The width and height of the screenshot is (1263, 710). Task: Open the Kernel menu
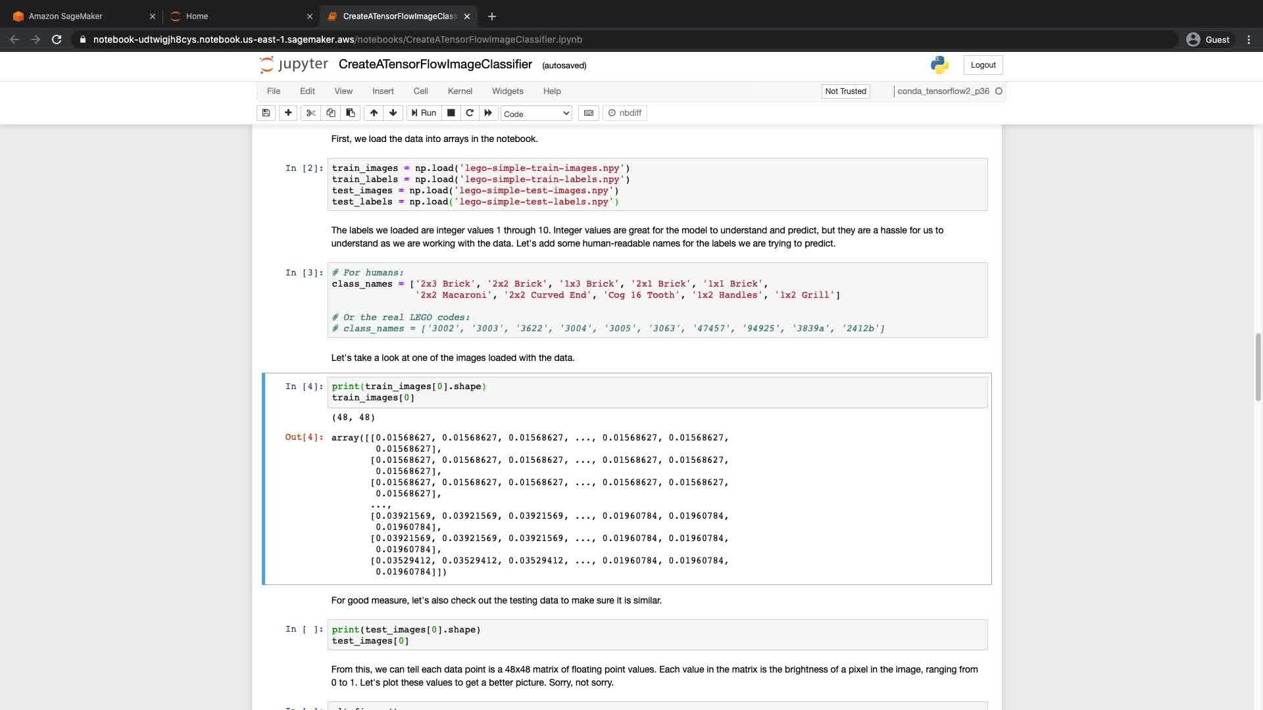click(460, 91)
